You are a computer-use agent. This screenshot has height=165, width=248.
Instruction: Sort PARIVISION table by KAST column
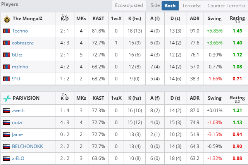[x=98, y=98]
